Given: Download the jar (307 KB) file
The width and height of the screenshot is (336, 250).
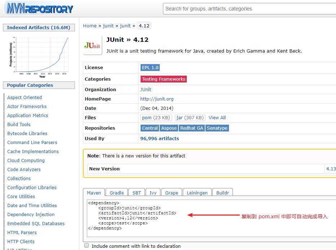Looking at the screenshot, I should (190, 117).
